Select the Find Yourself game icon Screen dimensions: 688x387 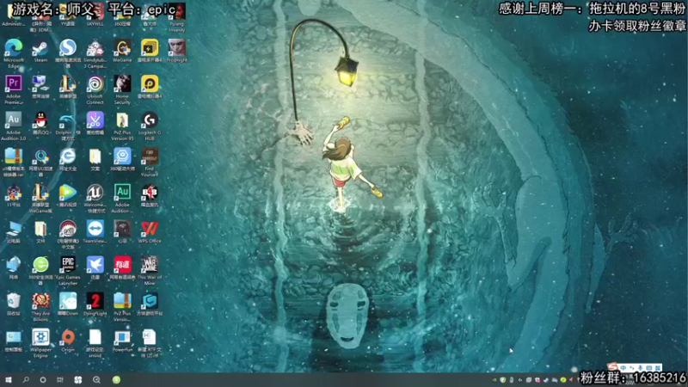(x=150, y=157)
